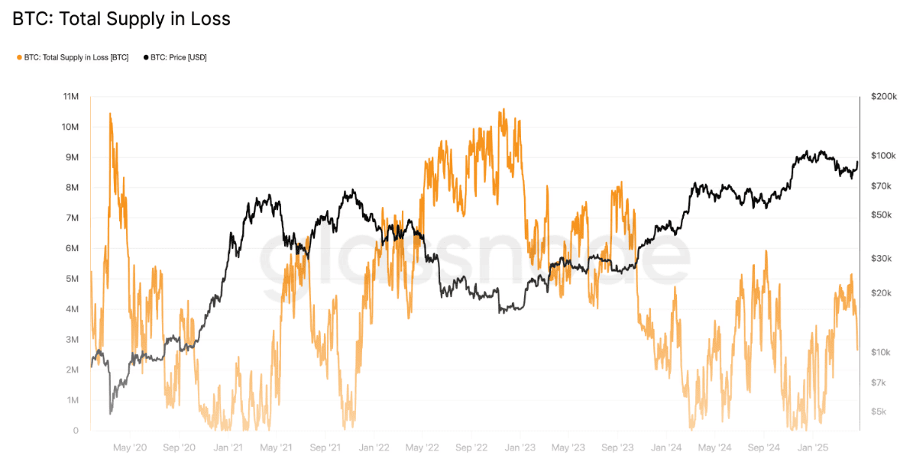The image size is (900, 465).
Task: Select the Jan '21 x-axis label
Action: click(x=228, y=447)
